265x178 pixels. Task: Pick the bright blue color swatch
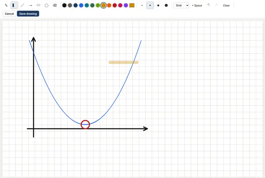click(81, 5)
